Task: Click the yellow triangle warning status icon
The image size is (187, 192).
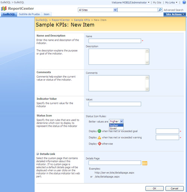Action: coord(99,137)
